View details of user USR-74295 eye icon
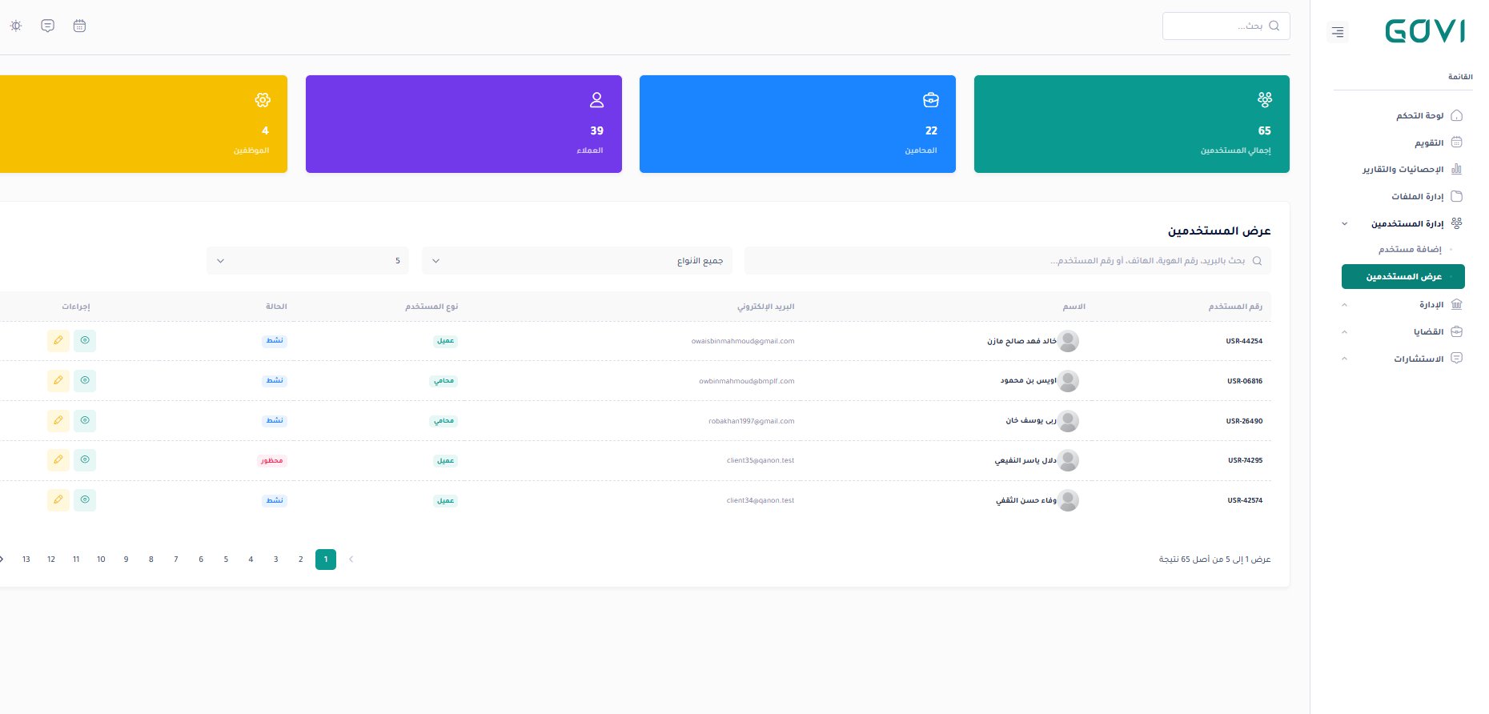The height and width of the screenshot is (714, 1489). [85, 460]
